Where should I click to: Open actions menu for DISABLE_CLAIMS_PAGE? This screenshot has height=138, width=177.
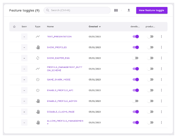pyautogui.click(x=161, y=112)
